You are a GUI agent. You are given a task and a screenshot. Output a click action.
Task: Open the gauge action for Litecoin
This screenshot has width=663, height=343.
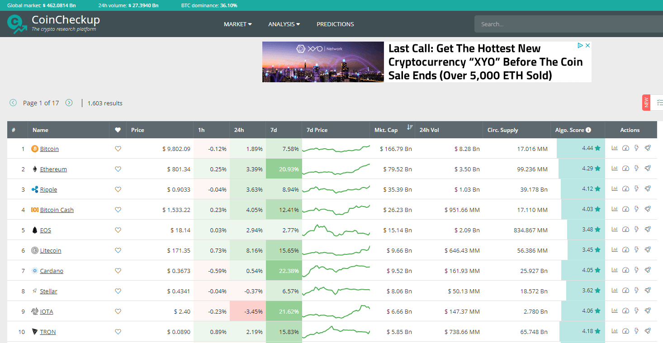625,249
